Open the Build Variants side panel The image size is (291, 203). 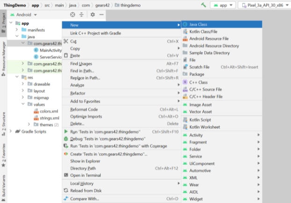[x=4, y=188]
